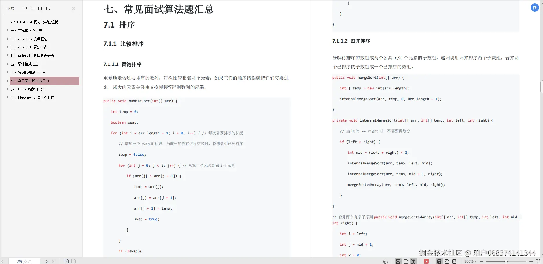Set zoom to actual size 1:1
The width and height of the screenshot is (543, 264).
point(439,261)
